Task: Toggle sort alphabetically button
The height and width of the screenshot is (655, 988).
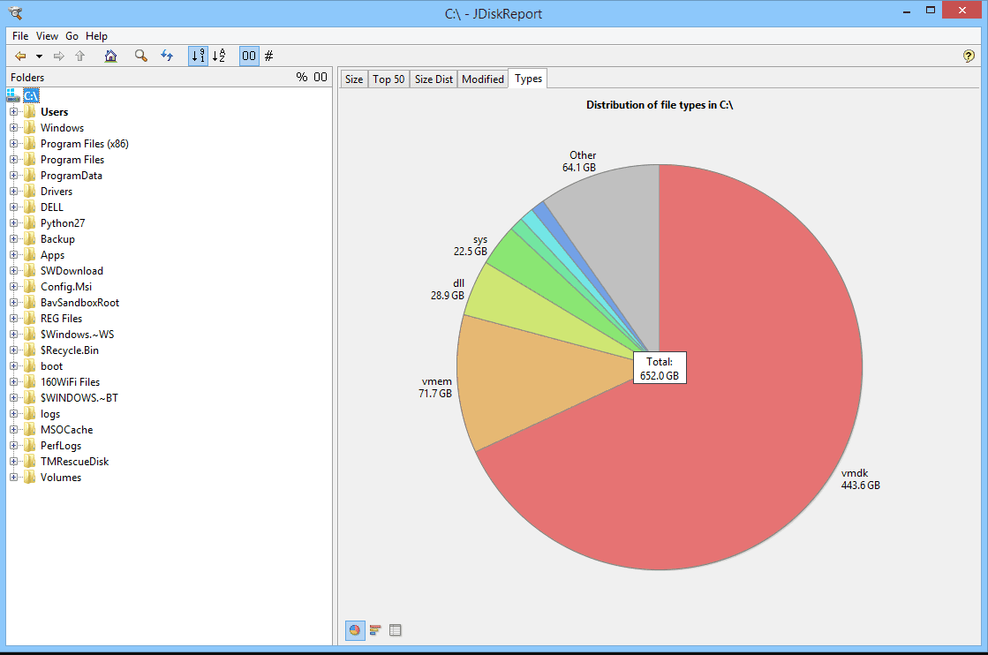Action: [219, 56]
